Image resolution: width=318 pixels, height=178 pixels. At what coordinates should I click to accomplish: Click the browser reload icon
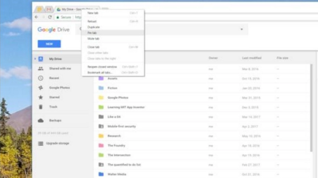click(50, 17)
